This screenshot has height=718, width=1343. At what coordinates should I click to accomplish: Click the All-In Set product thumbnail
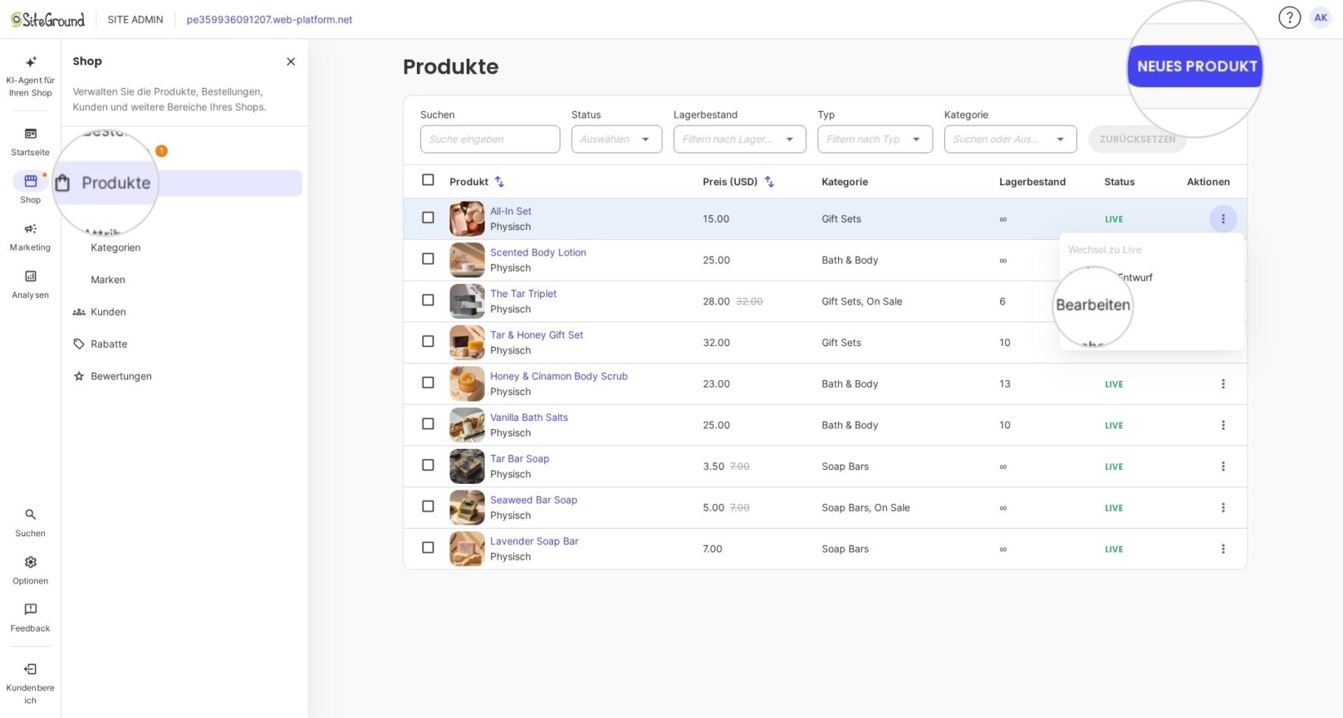click(467, 219)
